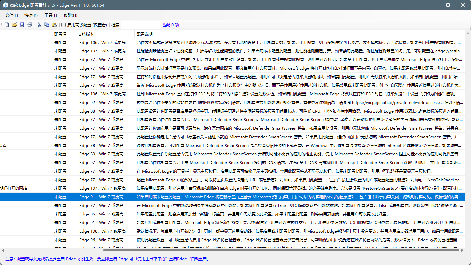471x265 pixels.
Task: Select the Edge 92, Win 7 或更高 cell
Action: pos(105,102)
